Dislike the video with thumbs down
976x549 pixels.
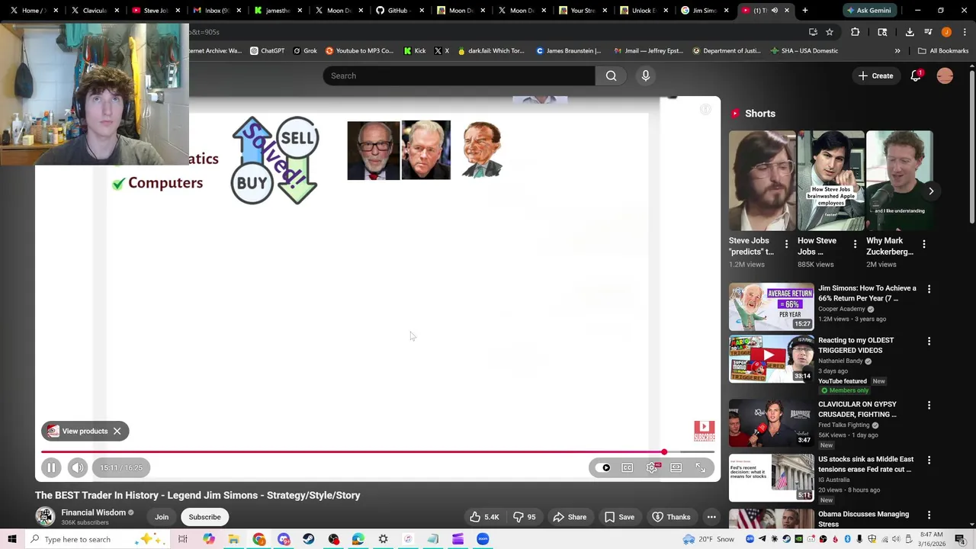[524, 517]
